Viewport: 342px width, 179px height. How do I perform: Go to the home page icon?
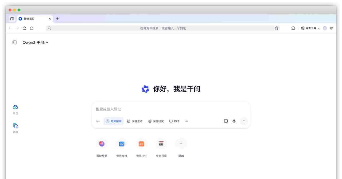point(32,28)
